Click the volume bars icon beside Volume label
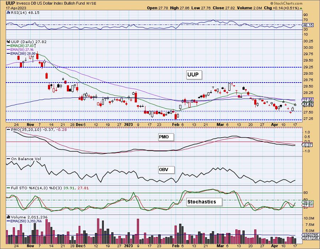This screenshot has height=249, width=320. click(x=9, y=217)
